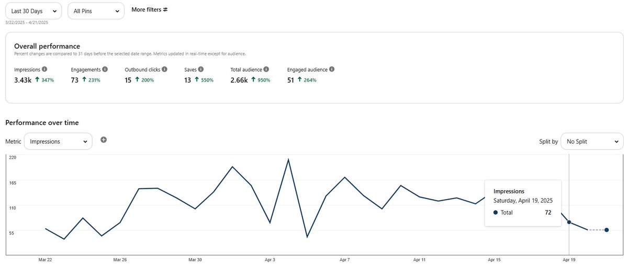This screenshot has width=628, height=267.
Task: Click the info icon next to Saves
Action: point(201,69)
